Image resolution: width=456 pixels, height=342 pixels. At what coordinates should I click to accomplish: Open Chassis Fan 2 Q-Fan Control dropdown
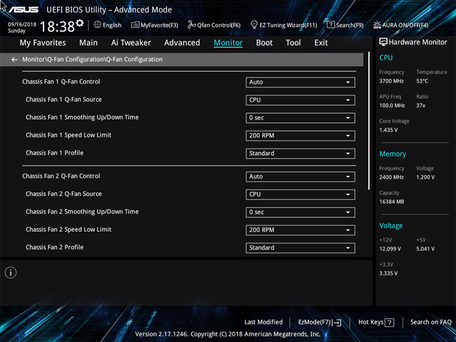point(300,177)
